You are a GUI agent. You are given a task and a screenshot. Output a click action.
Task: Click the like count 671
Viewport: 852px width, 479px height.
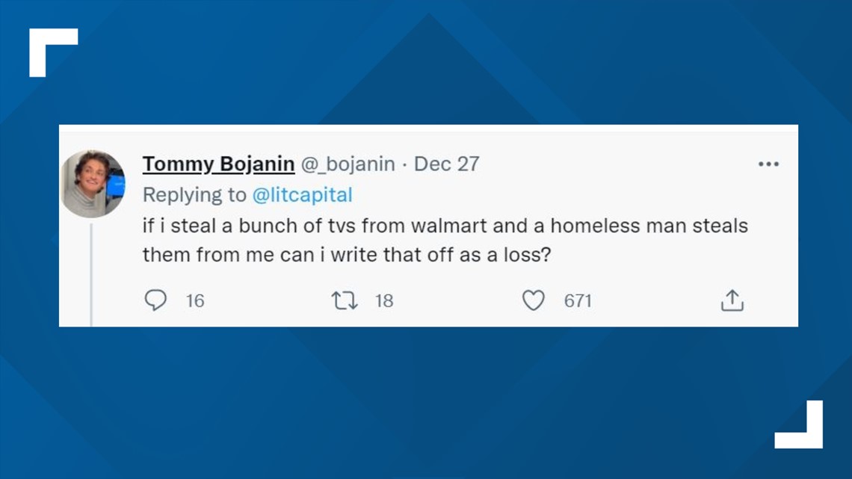(x=578, y=301)
